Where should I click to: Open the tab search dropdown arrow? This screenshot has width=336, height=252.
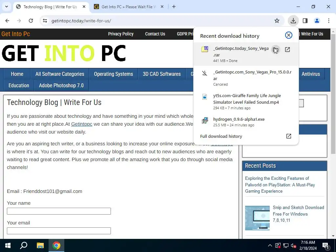point(7,7)
